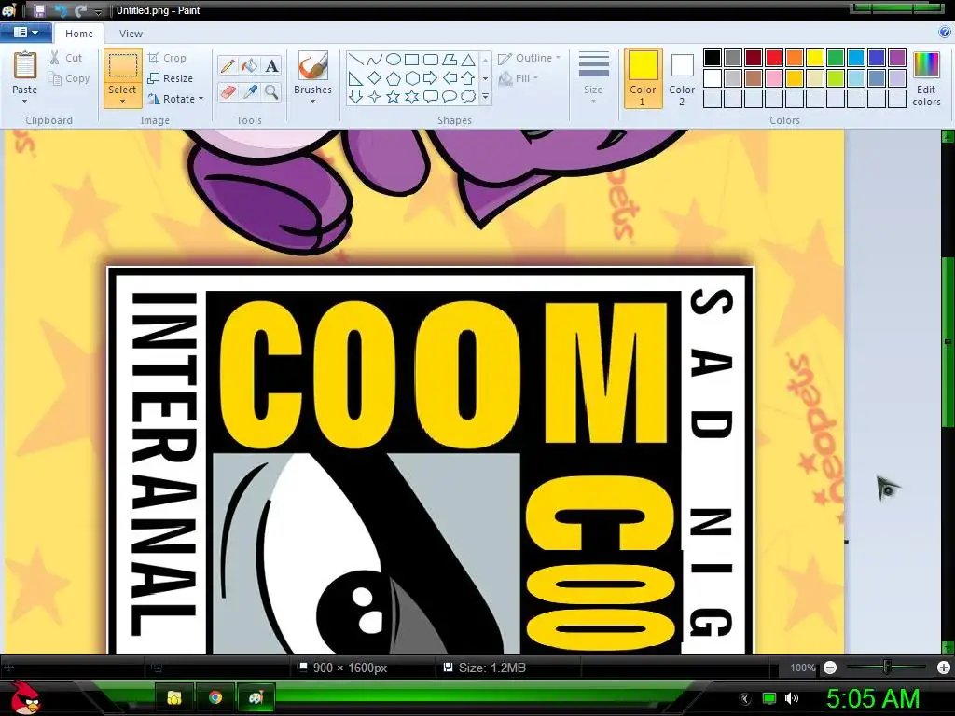This screenshot has width=955, height=716.
Task: Select the Magnifier tool
Action: point(271,92)
